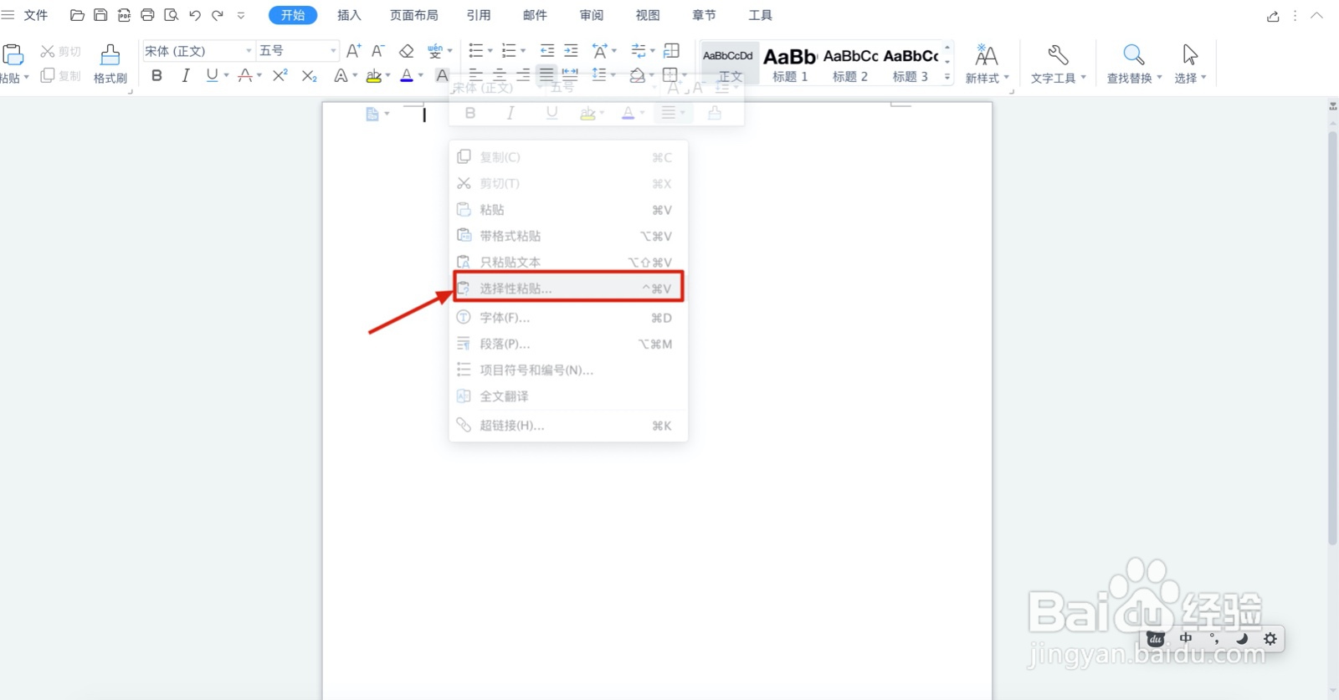Click the distributed alignment icon
Viewport: 1339px width, 700px height.
pyautogui.click(x=570, y=75)
